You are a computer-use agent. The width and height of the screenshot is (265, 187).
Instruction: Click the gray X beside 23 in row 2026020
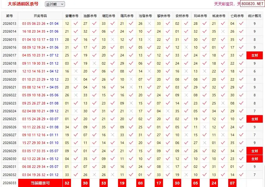tap(76, 79)
